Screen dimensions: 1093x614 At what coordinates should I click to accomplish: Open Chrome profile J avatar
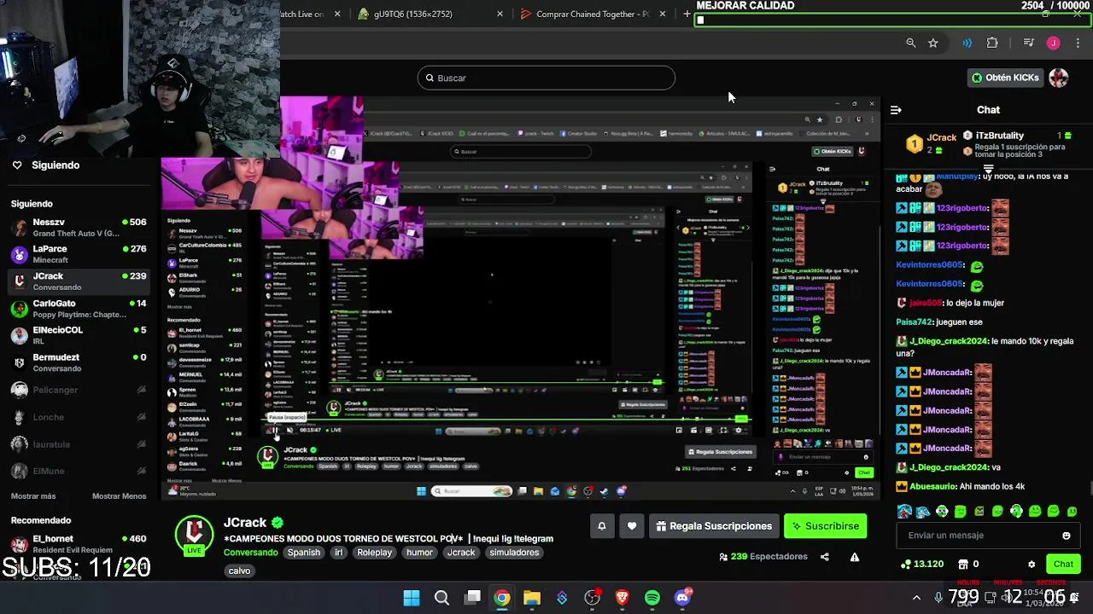pyautogui.click(x=1053, y=43)
